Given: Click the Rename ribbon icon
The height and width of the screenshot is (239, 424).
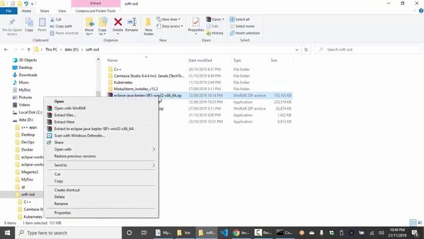Looking at the screenshot, I should (x=132, y=22).
